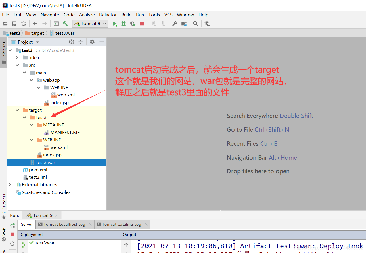Screen dimensions: 366x253
Task: Toggle the 2: Favorites tool window button
Action: tap(4, 206)
